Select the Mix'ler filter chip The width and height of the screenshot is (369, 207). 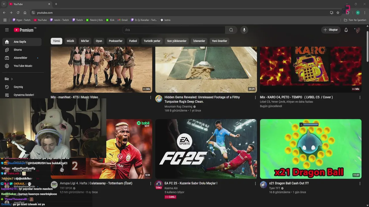click(x=85, y=41)
